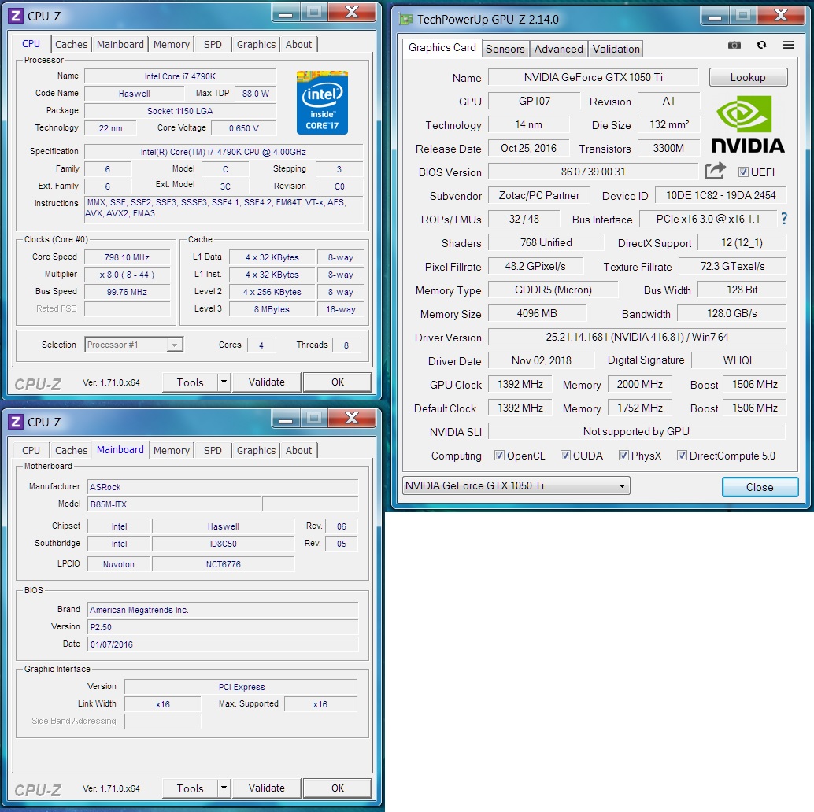Click the Bus Interface question mark icon
The width and height of the screenshot is (814, 812).
[784, 219]
